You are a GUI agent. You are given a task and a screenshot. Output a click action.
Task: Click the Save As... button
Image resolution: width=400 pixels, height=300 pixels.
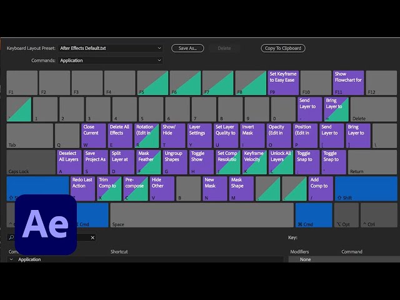tap(187, 48)
